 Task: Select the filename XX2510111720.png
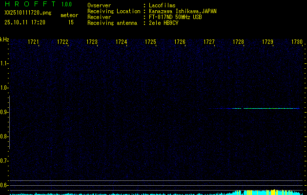click(x=24, y=13)
